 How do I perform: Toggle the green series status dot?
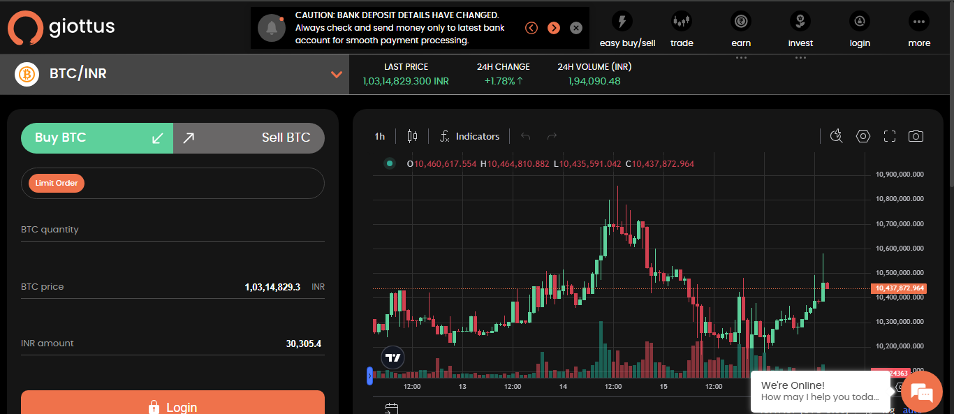(390, 164)
